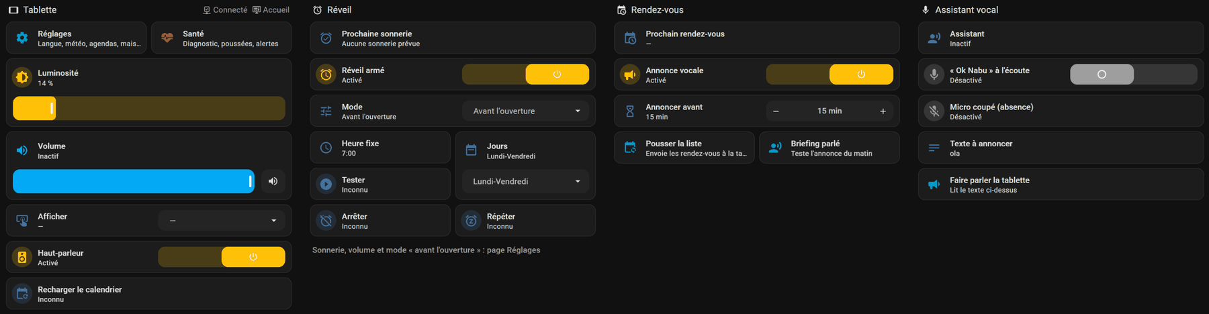Toggle the Haut-parleur switch off

tap(222, 257)
